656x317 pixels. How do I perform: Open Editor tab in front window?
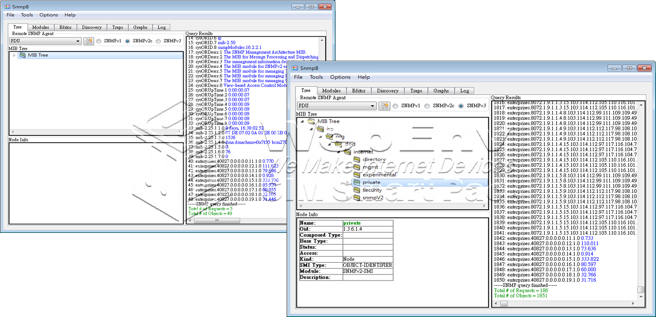pos(359,91)
